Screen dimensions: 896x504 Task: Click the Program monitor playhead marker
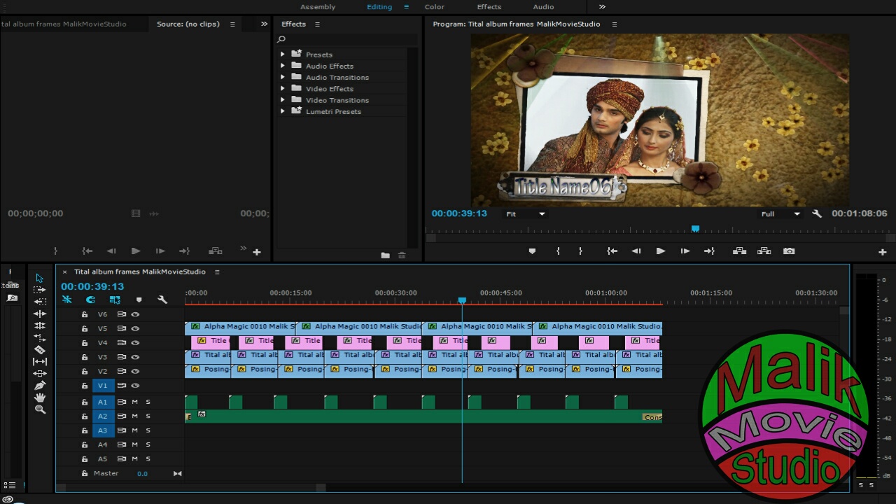pyautogui.click(x=695, y=229)
